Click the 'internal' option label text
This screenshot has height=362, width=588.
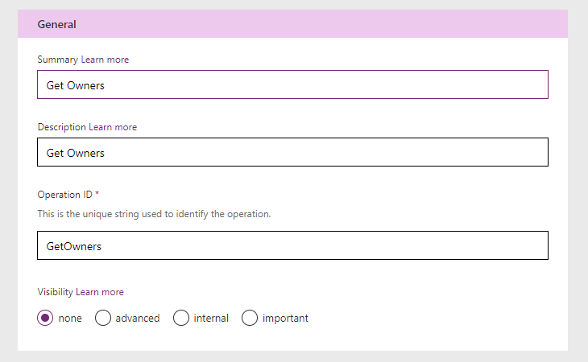(211, 319)
